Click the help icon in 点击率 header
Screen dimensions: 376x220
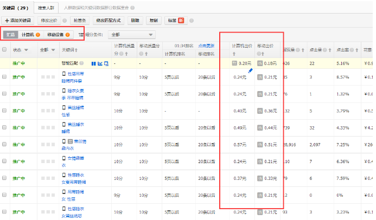(352, 50)
